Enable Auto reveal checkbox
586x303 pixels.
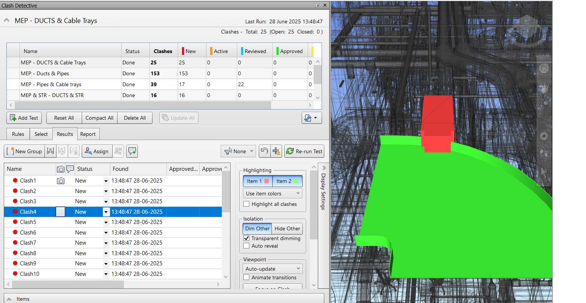click(246, 246)
